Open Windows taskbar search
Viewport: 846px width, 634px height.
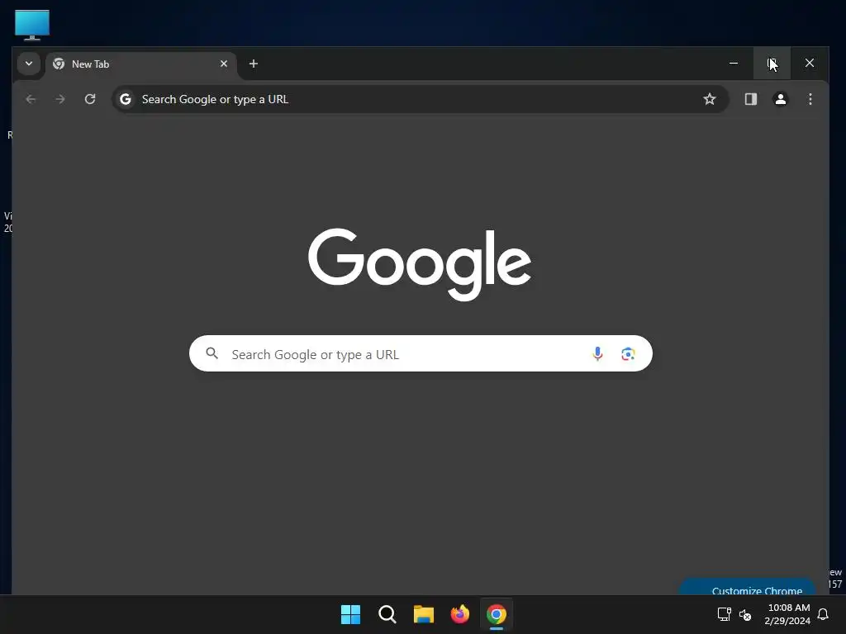click(x=387, y=614)
